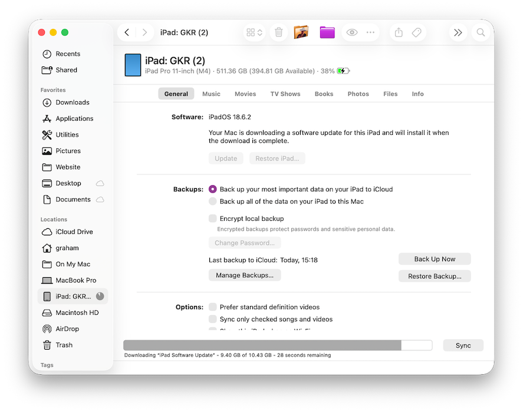
Task: Click the Share icon in toolbar
Action: tap(399, 33)
